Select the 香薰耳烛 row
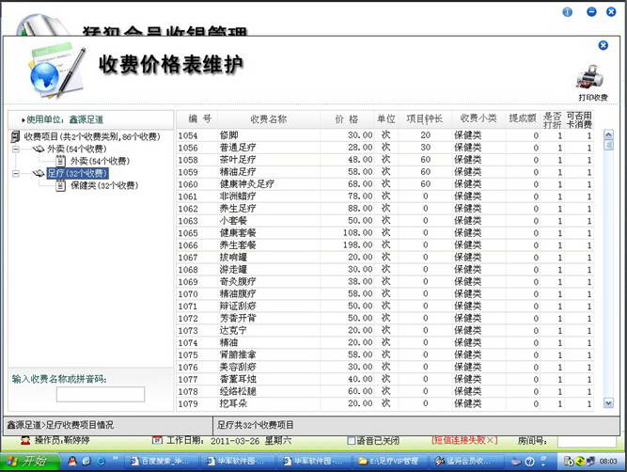The image size is (627, 472). 385,379
